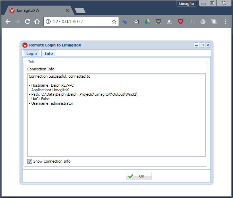Viewport: 233px width, 198px height.
Task: Click 'Connection Successful, connected to' text
Action: tap(59, 76)
